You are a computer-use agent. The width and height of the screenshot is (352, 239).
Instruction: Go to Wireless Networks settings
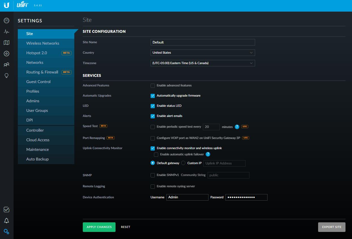pos(43,43)
